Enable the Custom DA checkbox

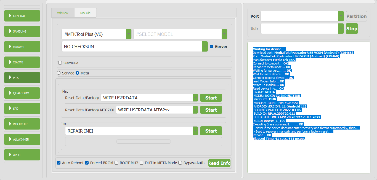click(60, 63)
